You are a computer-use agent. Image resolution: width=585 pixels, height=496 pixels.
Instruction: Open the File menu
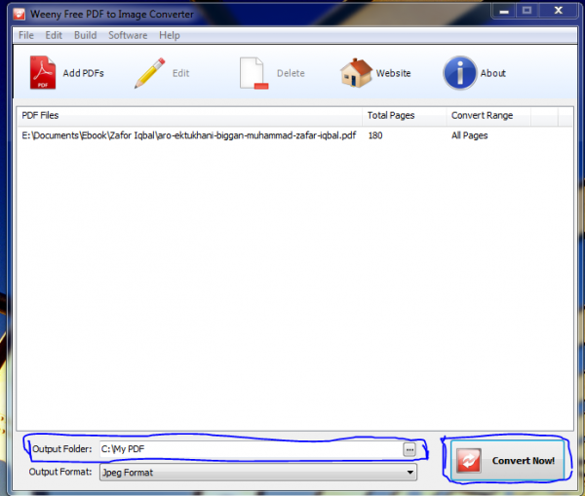pyautogui.click(x=26, y=35)
